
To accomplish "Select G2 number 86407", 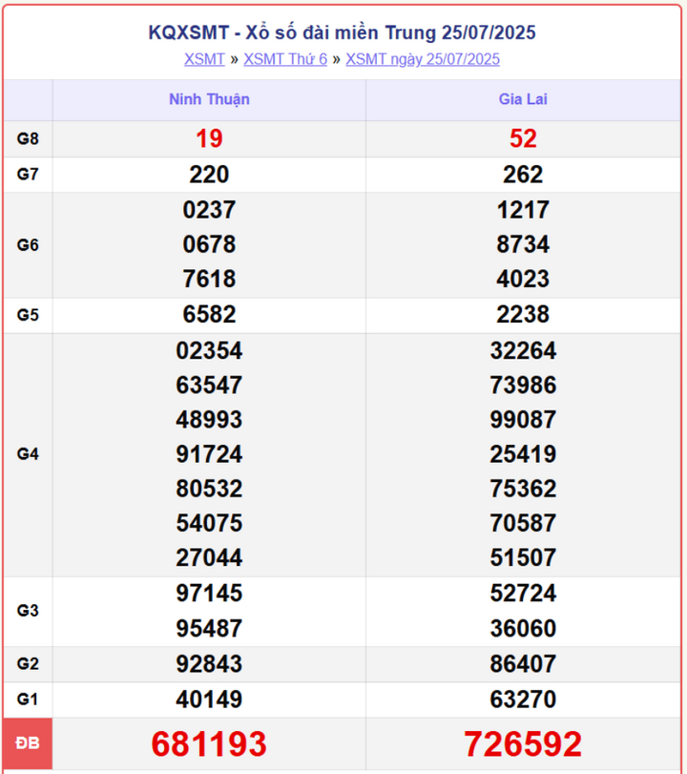I will pos(523,664).
